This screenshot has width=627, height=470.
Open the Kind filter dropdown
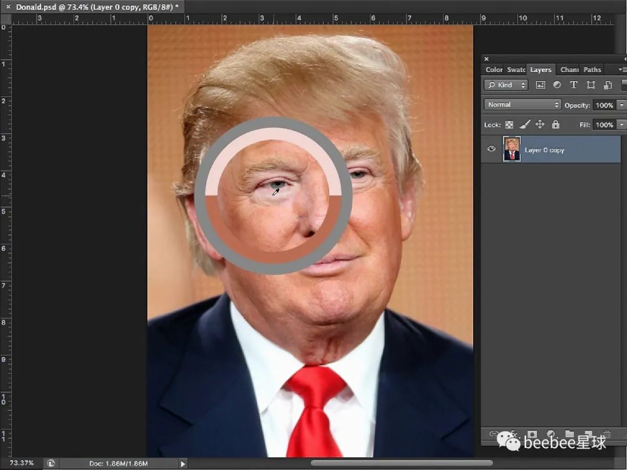coord(506,85)
